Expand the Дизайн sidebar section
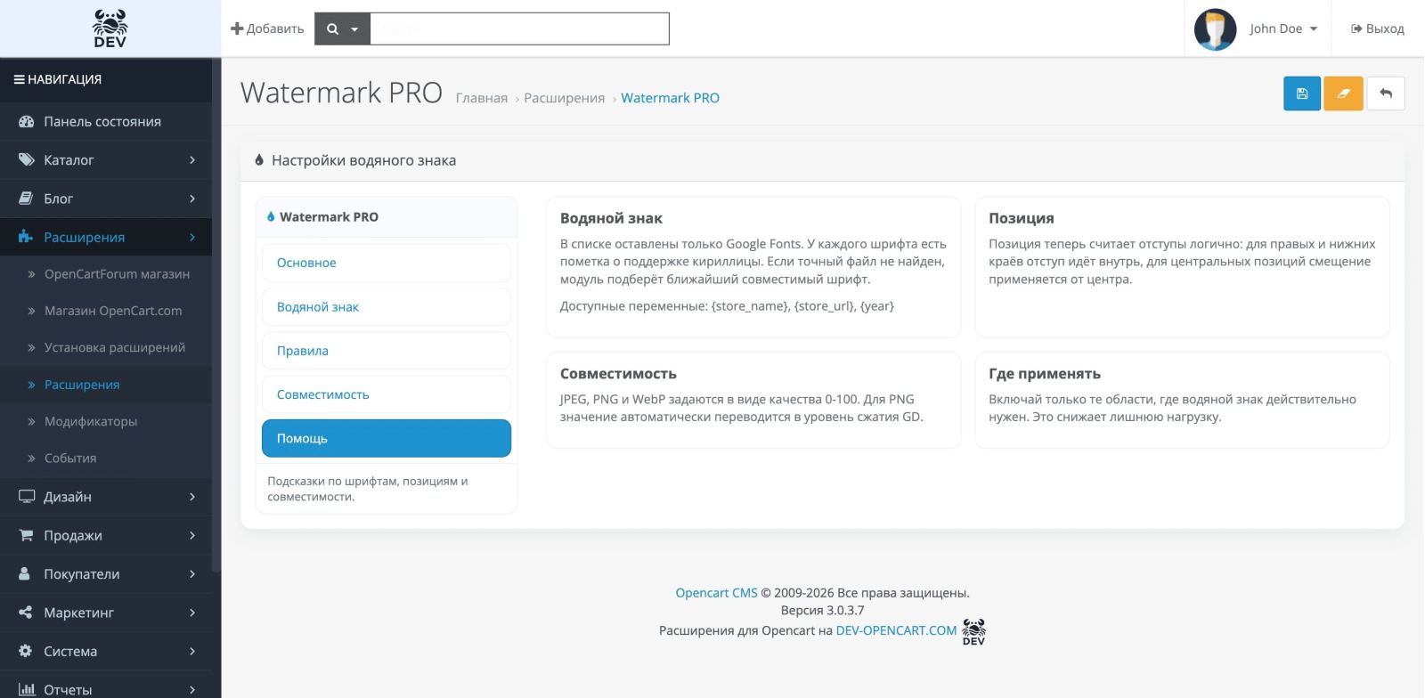This screenshot has width=1425, height=698. 106,497
